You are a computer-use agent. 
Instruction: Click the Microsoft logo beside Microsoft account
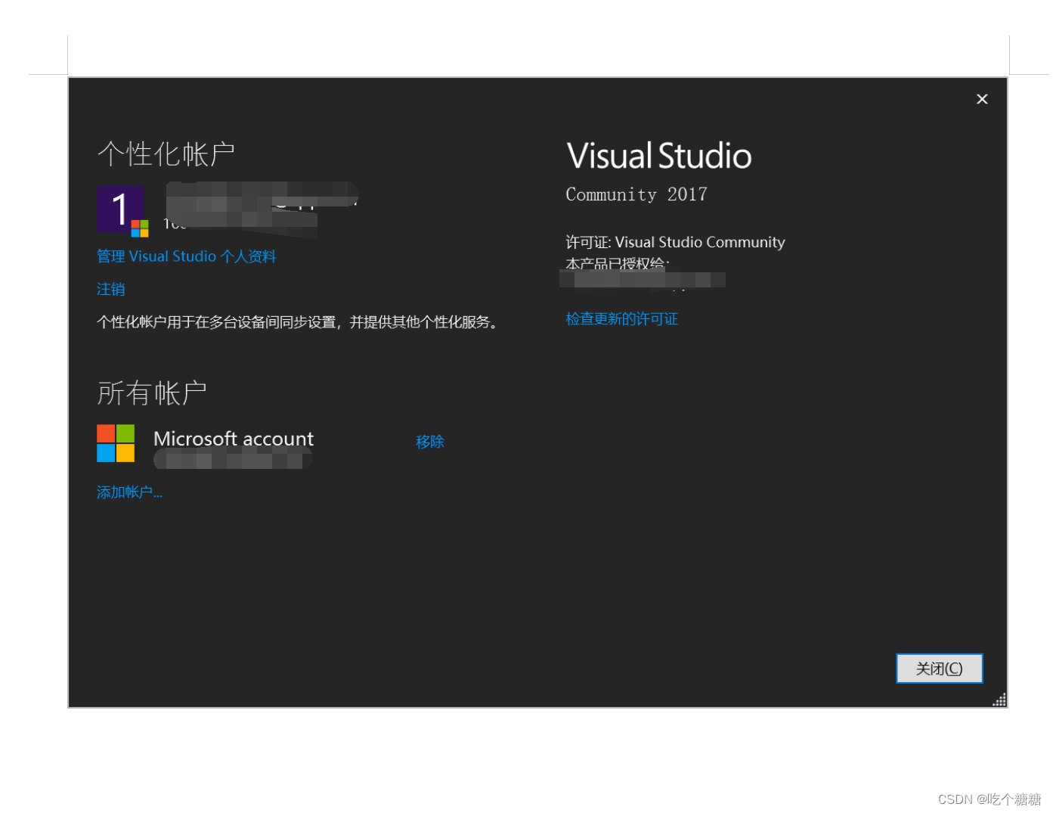pyautogui.click(x=116, y=443)
